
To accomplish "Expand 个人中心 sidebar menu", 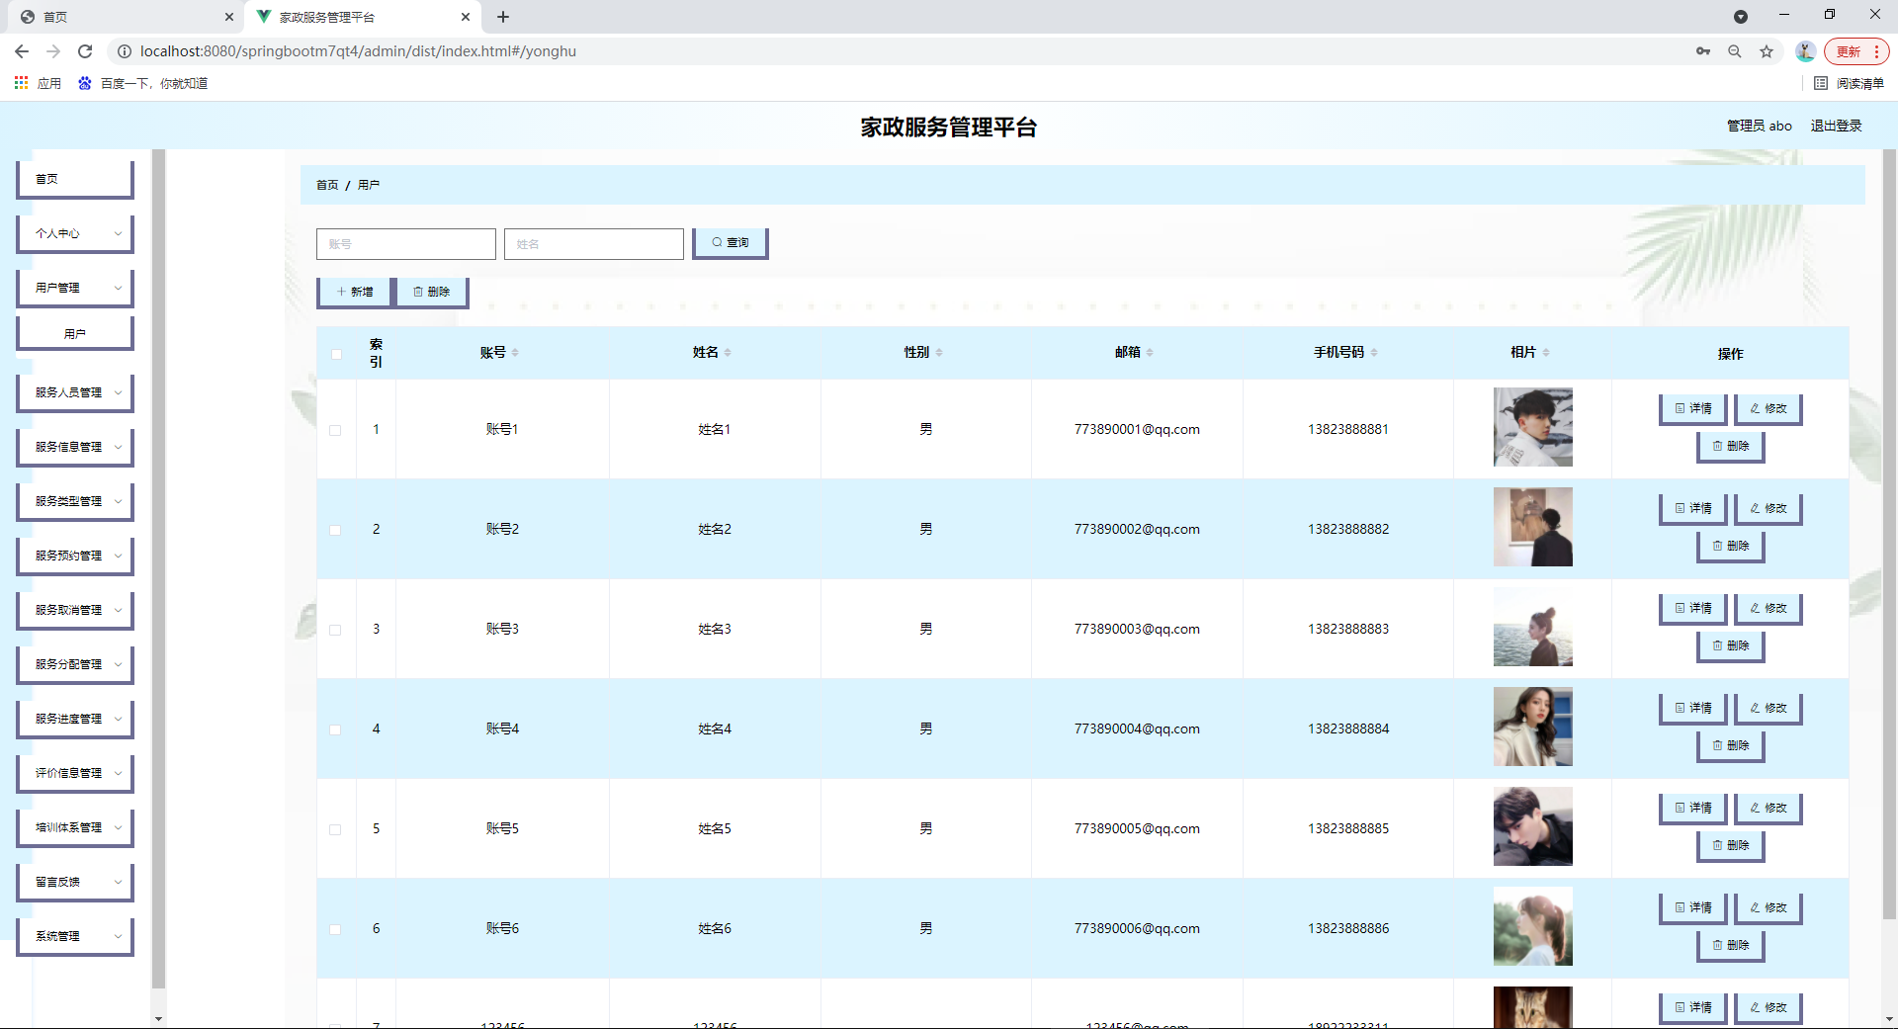I will click(x=75, y=234).
